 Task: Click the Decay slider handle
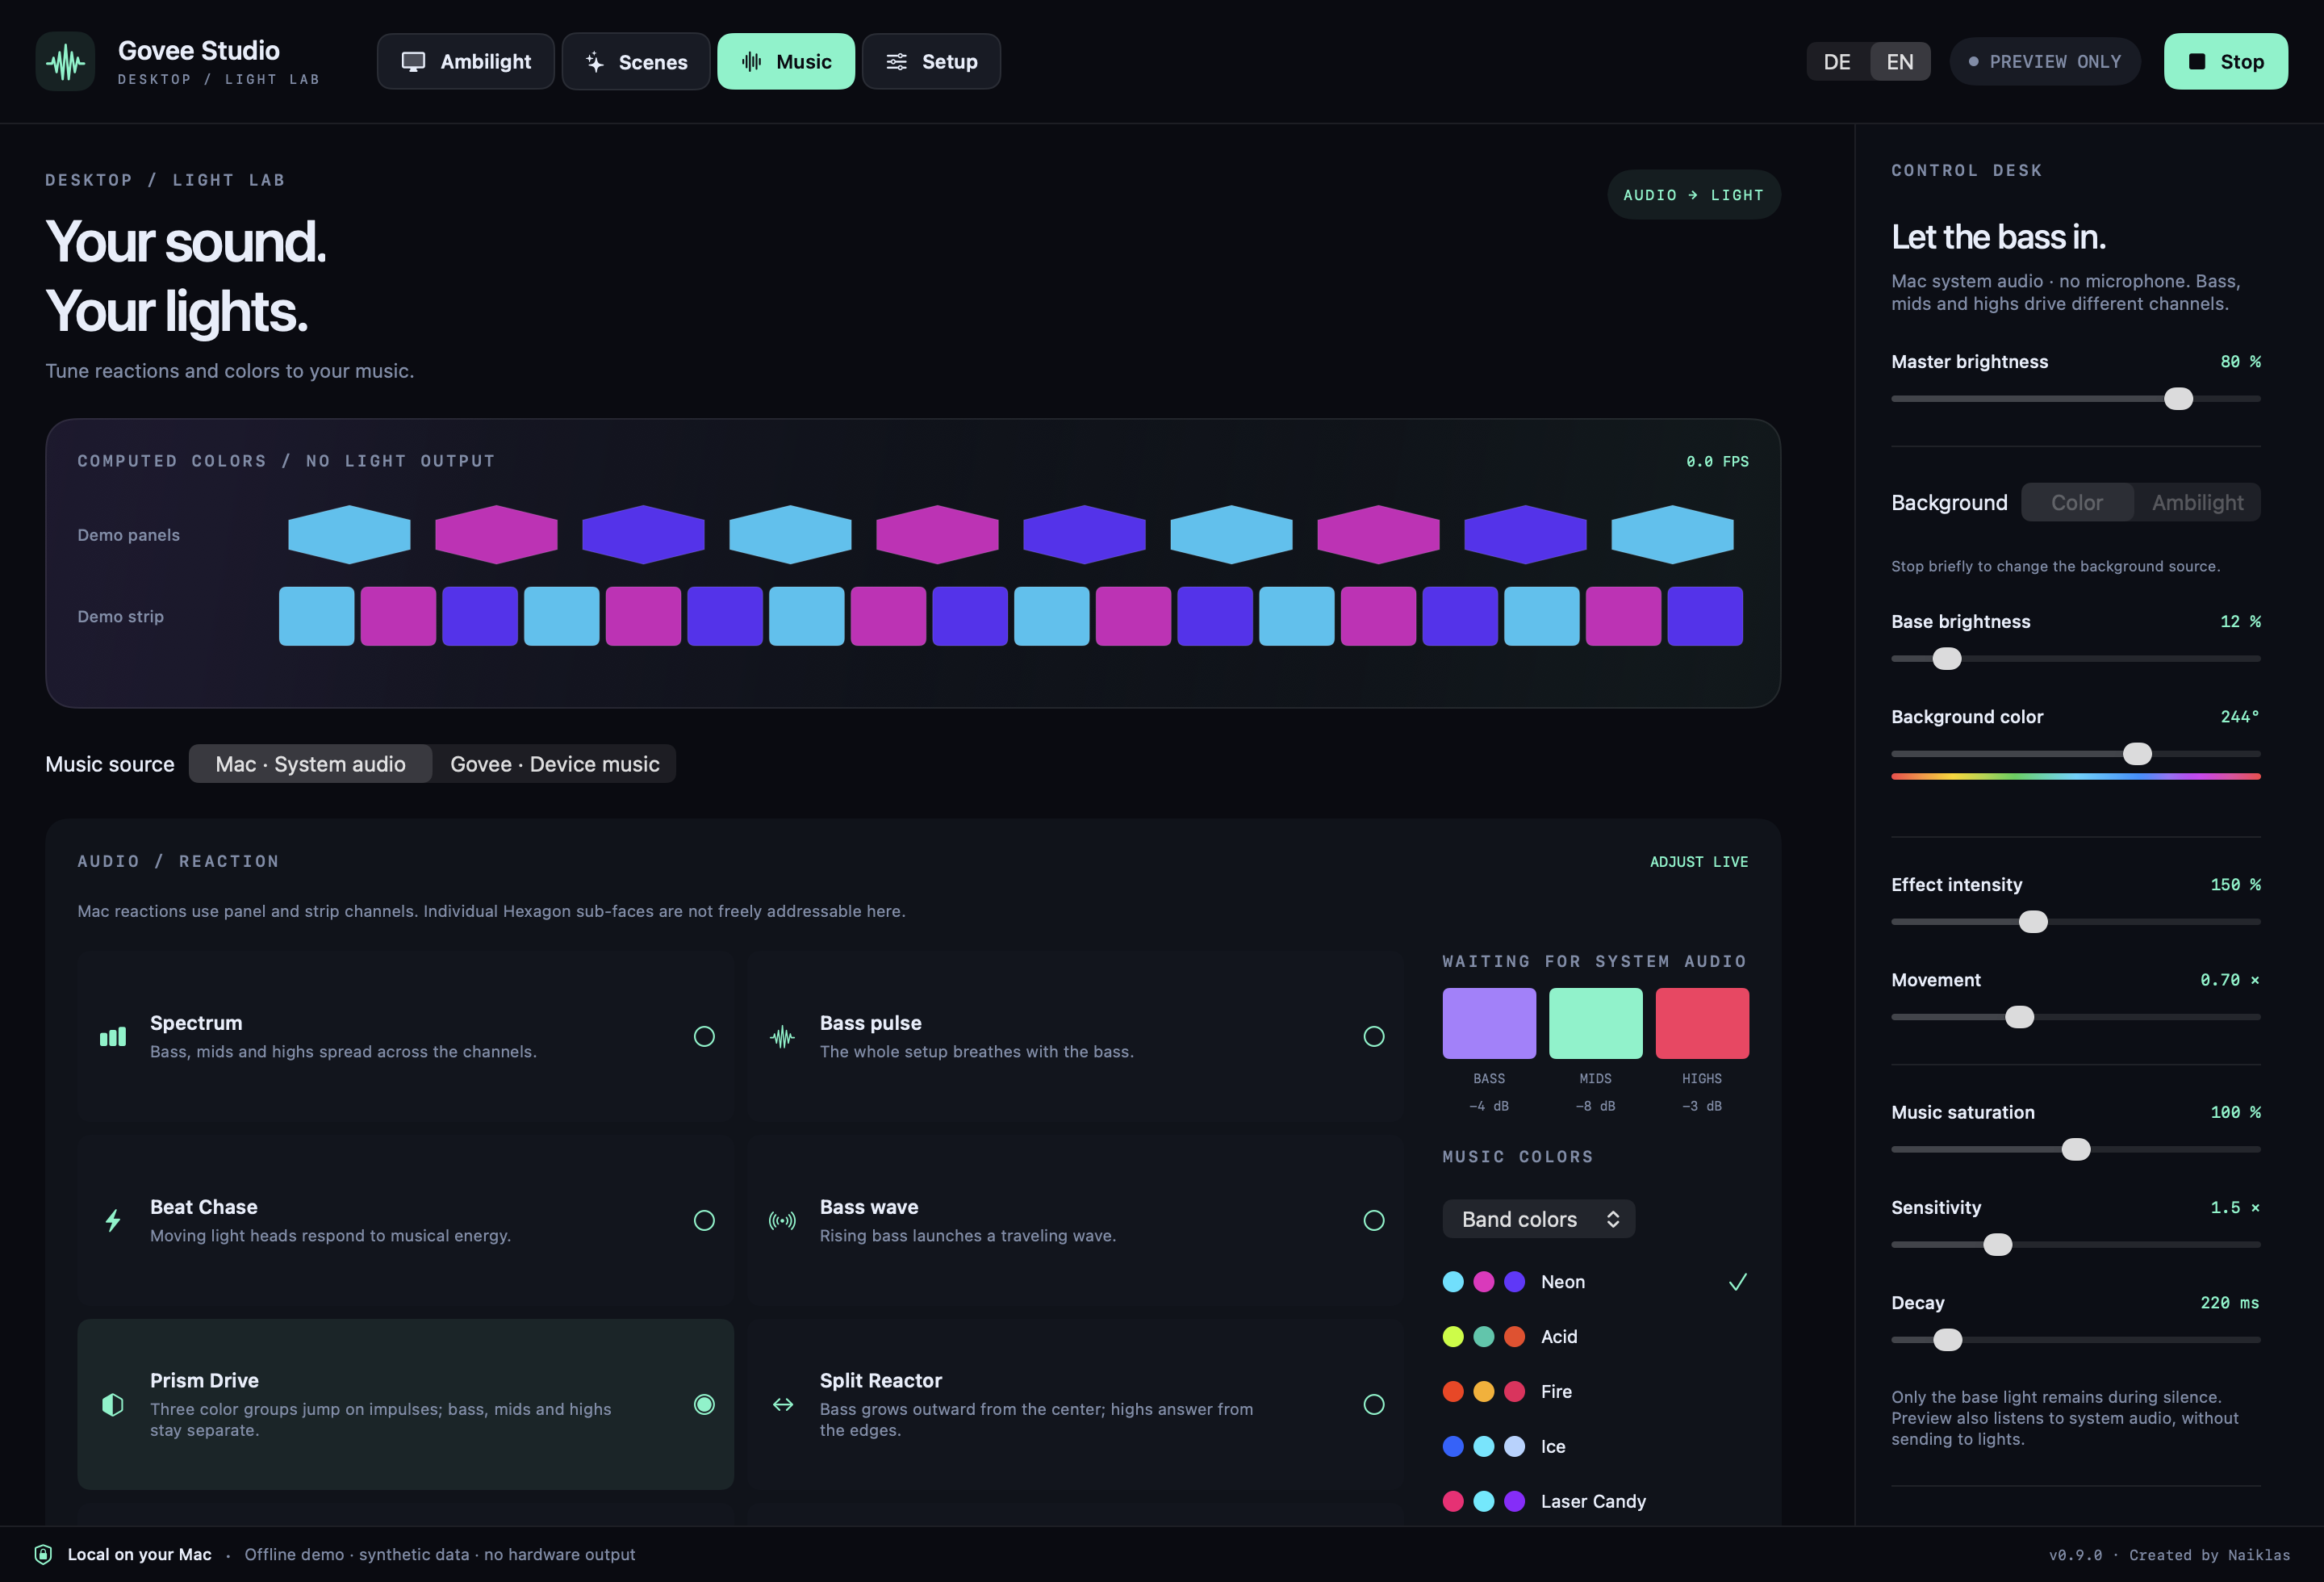click(1947, 1339)
